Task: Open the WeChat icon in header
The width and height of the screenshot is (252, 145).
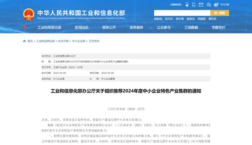Action: click(208, 5)
